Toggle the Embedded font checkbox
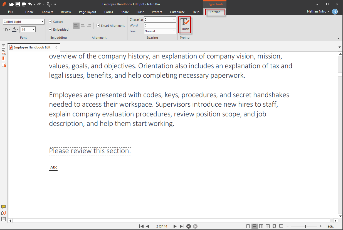The width and height of the screenshot is (343, 230). coord(50,30)
